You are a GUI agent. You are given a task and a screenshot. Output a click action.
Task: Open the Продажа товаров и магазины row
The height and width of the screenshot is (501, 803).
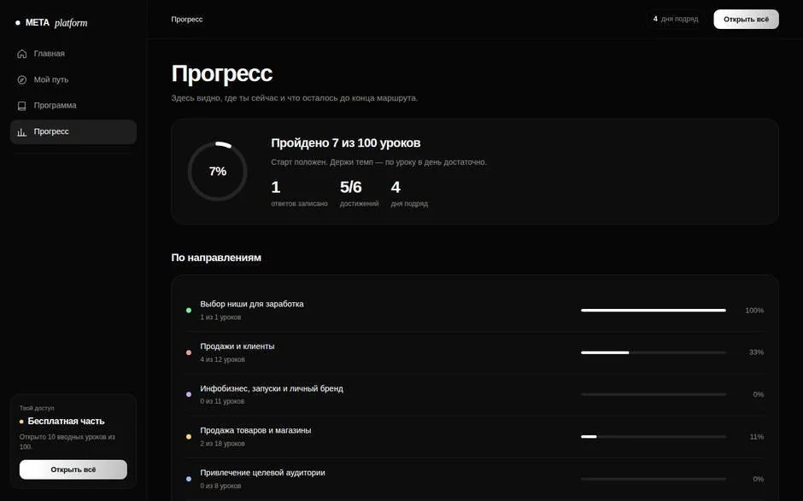click(475, 436)
